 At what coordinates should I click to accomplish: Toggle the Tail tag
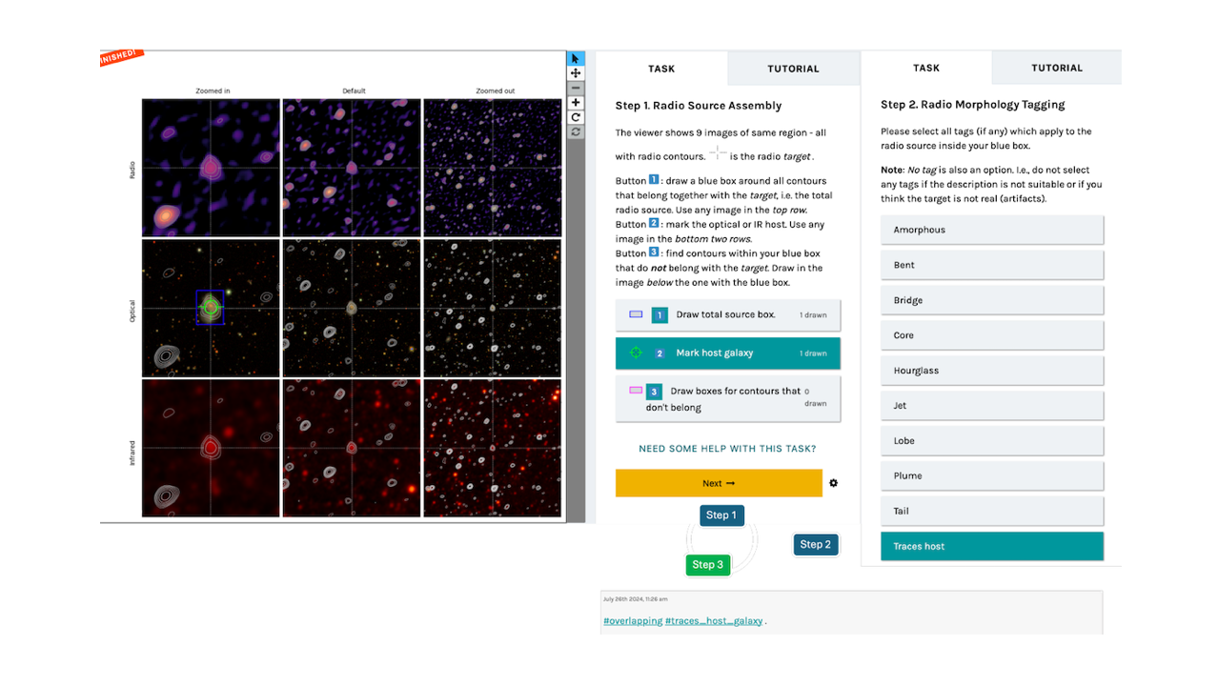click(992, 511)
